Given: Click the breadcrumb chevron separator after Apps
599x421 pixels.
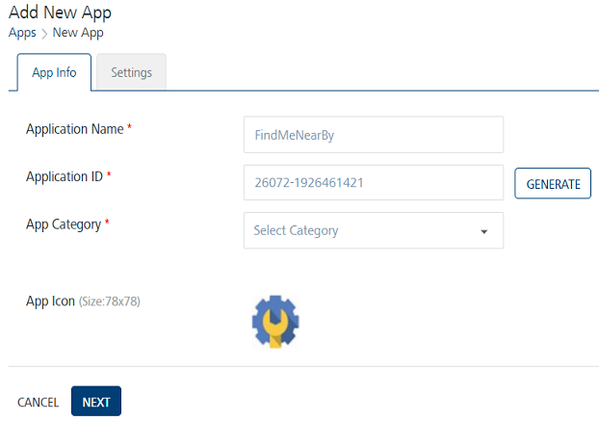Looking at the screenshot, I should (x=44, y=34).
